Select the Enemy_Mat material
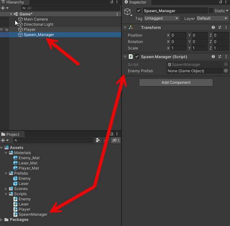The image size is (230, 226). 27,158
